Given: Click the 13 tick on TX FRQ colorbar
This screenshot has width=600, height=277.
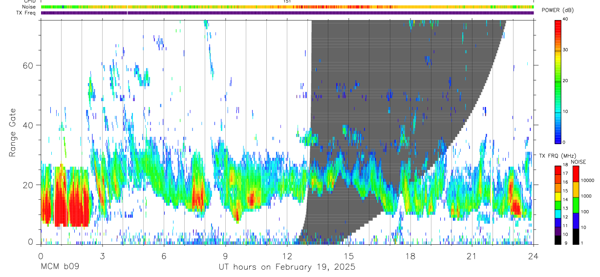Looking at the screenshot, I should pos(565,208).
